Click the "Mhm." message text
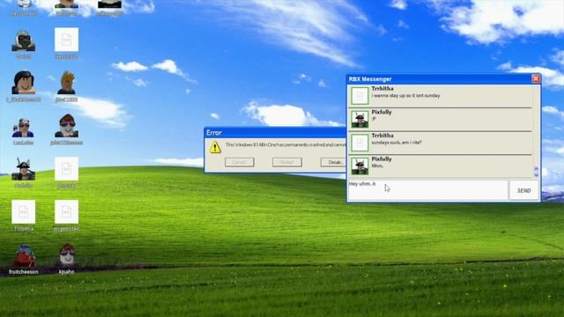The width and height of the screenshot is (564, 317). coord(377,166)
